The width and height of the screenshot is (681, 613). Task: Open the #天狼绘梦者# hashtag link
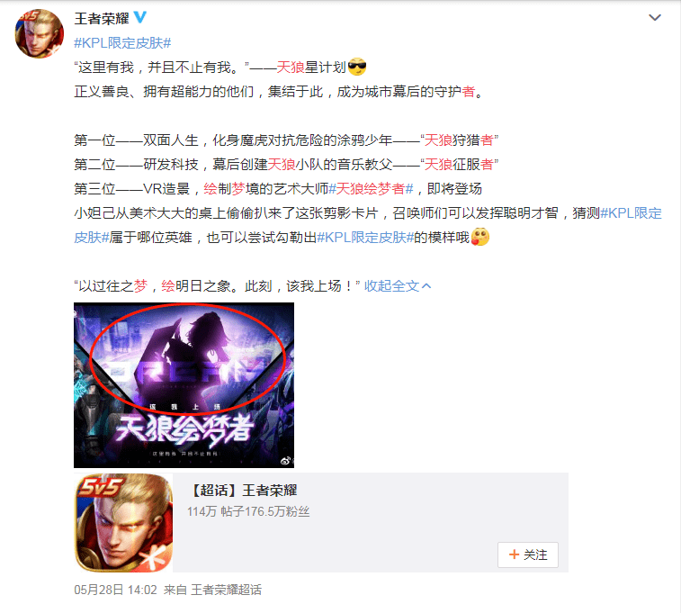pyautogui.click(x=371, y=188)
